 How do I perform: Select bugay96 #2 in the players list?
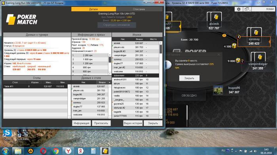pyautogui.click(x=135, y=51)
